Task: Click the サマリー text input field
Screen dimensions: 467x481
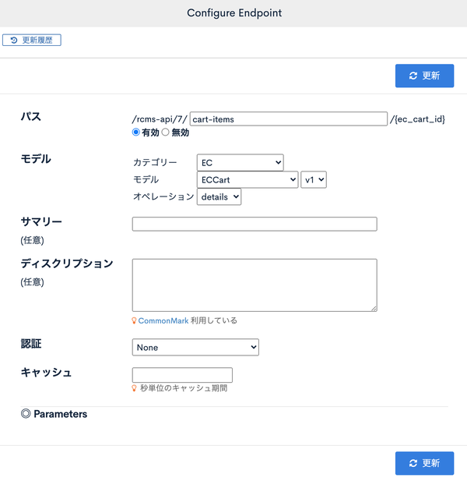Action: (255, 224)
